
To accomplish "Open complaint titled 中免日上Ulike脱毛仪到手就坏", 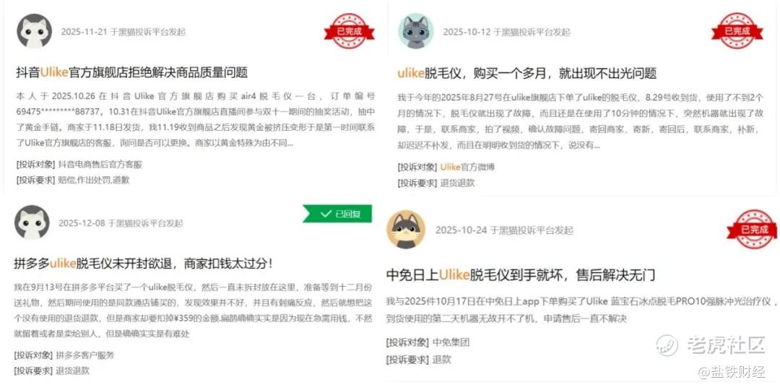I will (520, 274).
